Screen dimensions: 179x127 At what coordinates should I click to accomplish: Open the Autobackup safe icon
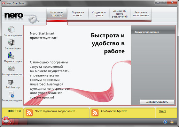click(10, 82)
